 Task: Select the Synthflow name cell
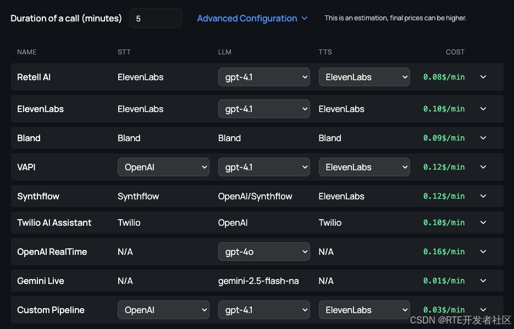[x=38, y=196]
